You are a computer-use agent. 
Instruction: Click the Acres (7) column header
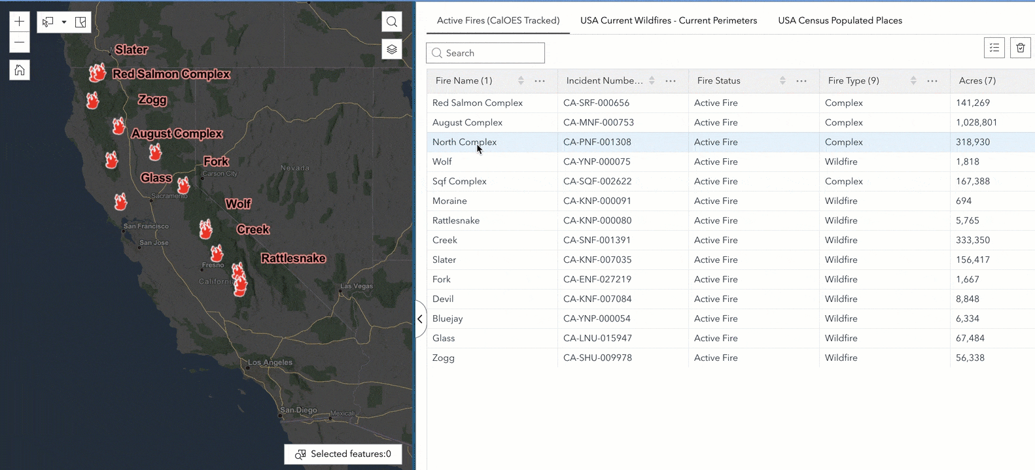[992, 80]
